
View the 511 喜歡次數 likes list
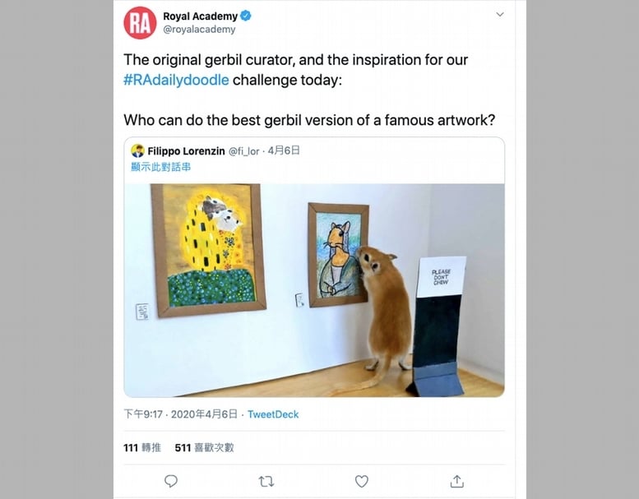tap(204, 448)
